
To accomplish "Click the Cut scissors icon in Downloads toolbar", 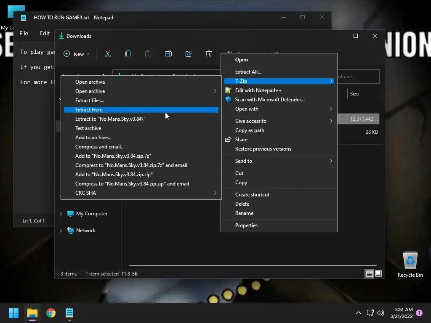I will pyautogui.click(x=107, y=54).
